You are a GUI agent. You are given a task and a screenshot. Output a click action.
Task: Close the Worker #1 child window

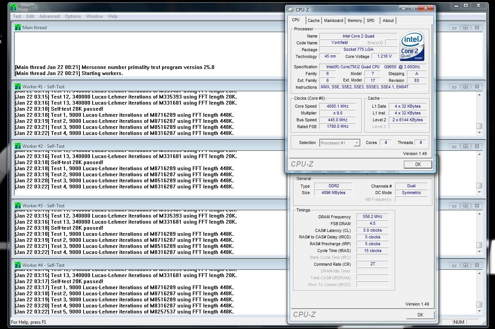point(478,86)
